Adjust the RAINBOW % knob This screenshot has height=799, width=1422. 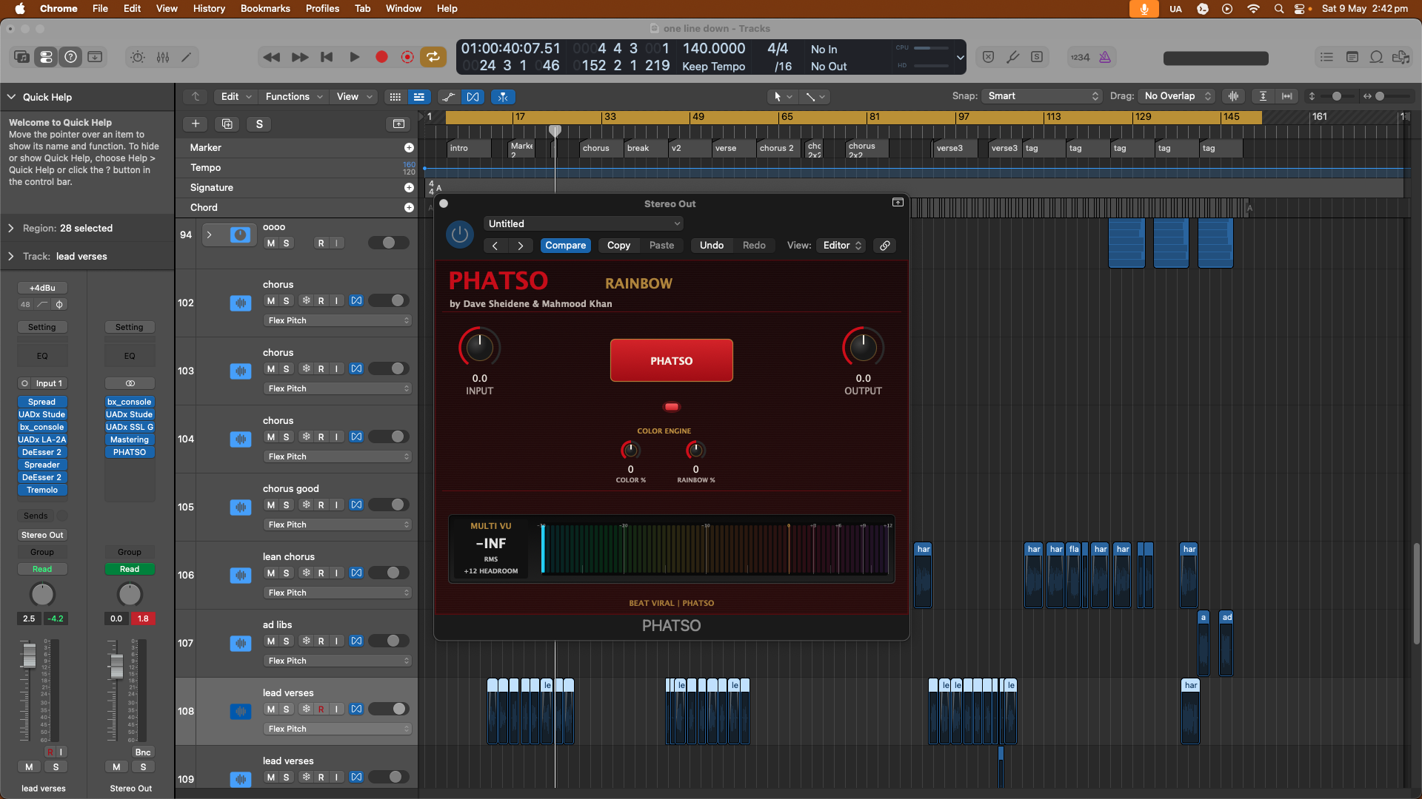(695, 450)
